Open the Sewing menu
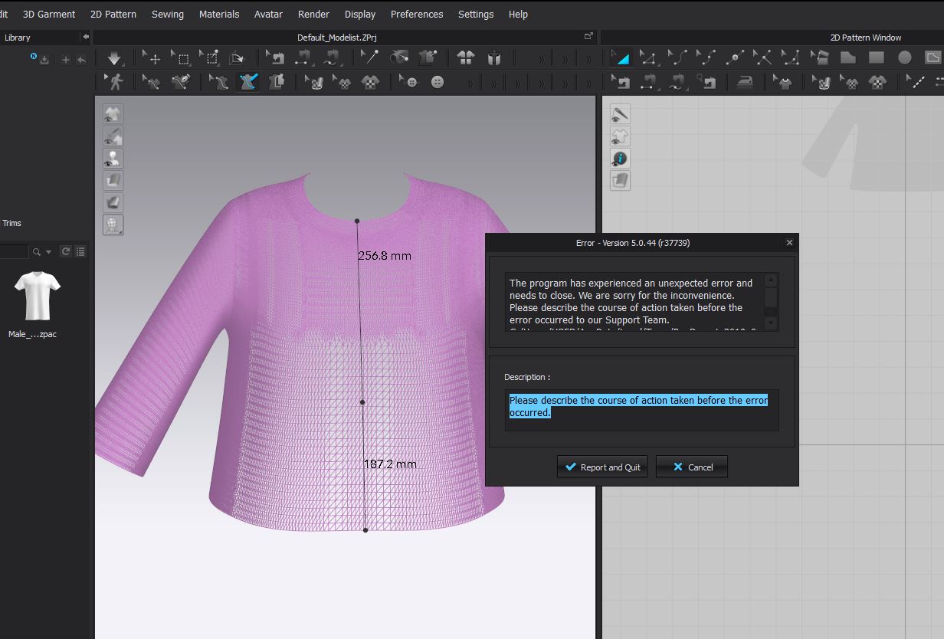The height and width of the screenshot is (639, 944). [167, 14]
